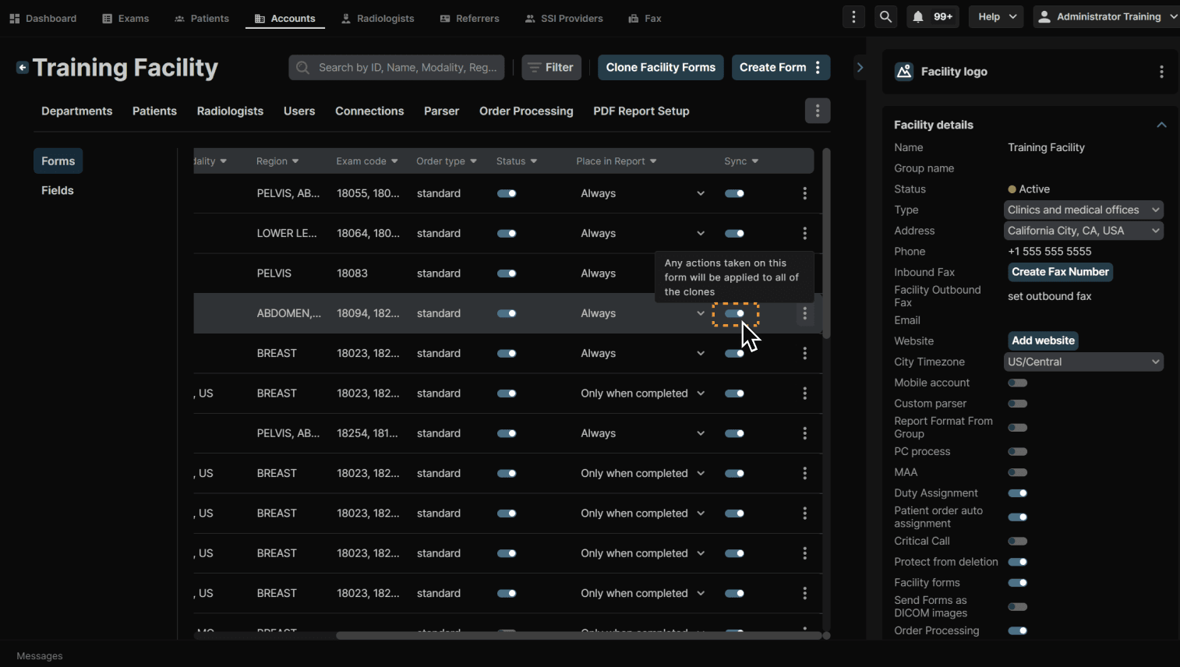Expand the Type dropdown showing Clinics and medical offices

coord(1083,210)
